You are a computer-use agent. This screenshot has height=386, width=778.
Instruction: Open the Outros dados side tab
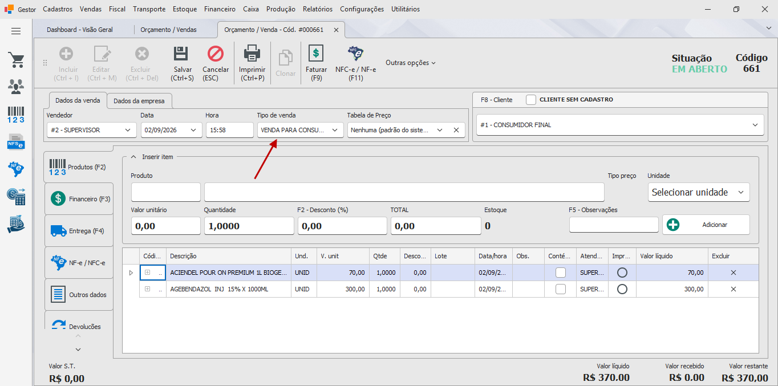pyautogui.click(x=79, y=295)
